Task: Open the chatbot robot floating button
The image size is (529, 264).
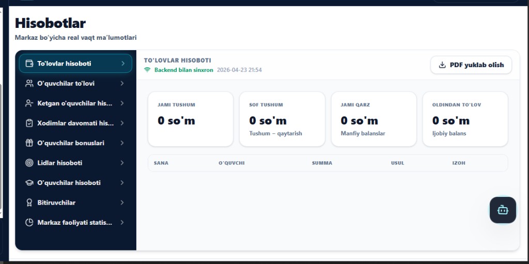Action: tap(503, 210)
